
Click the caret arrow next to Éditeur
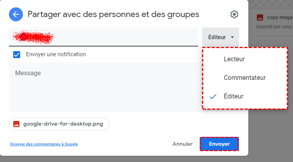[x=232, y=38]
